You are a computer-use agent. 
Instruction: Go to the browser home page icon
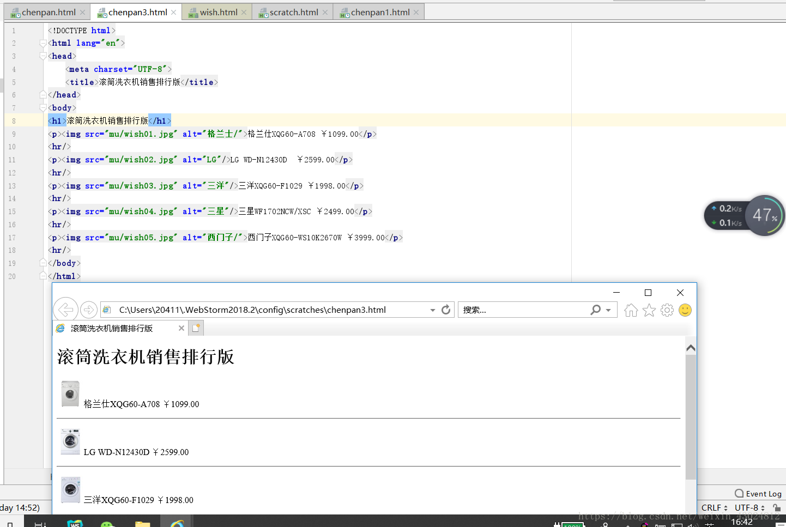point(631,310)
